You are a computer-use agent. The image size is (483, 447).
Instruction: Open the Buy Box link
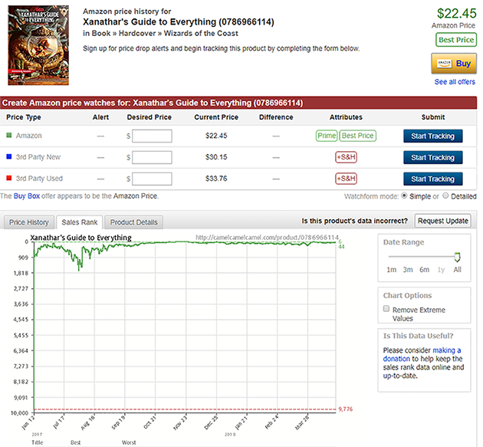point(27,196)
